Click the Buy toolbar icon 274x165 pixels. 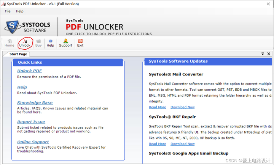[x=38, y=43]
